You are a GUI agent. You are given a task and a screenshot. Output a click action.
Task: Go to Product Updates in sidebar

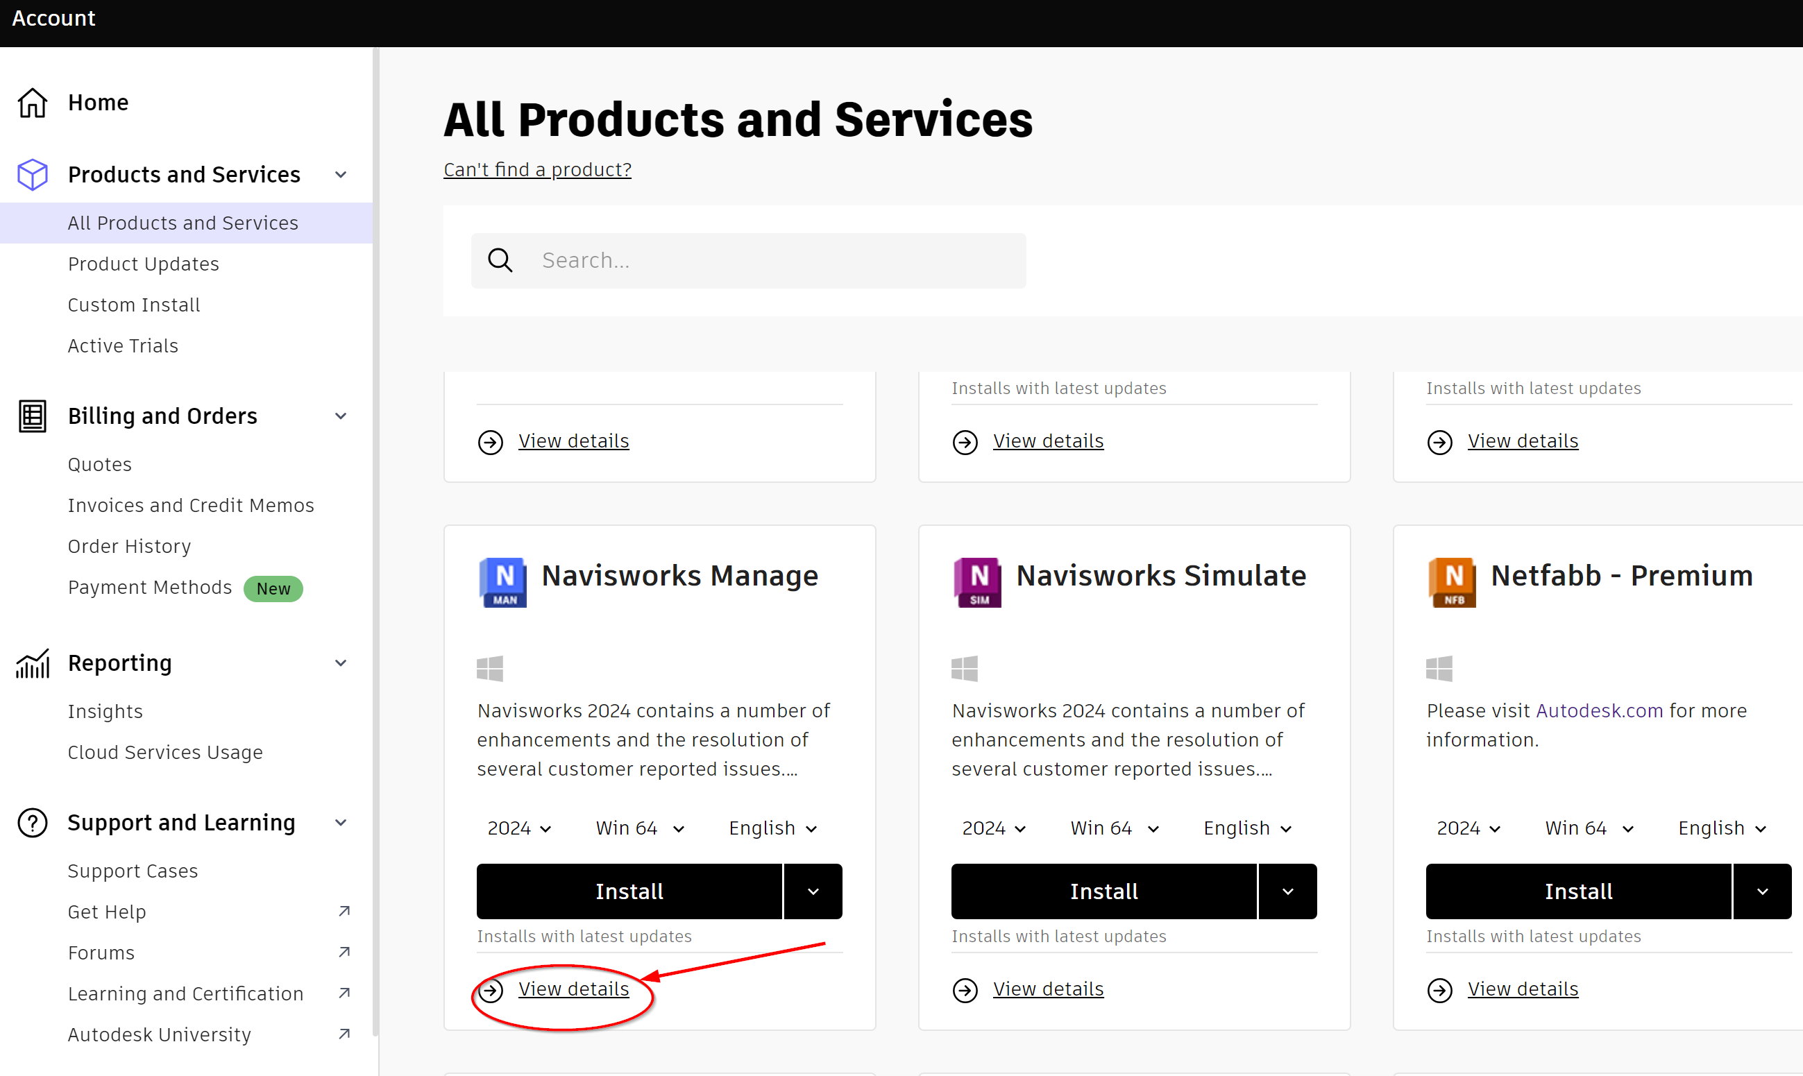pyautogui.click(x=144, y=264)
